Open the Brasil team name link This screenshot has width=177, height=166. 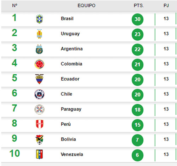[x=67, y=19]
